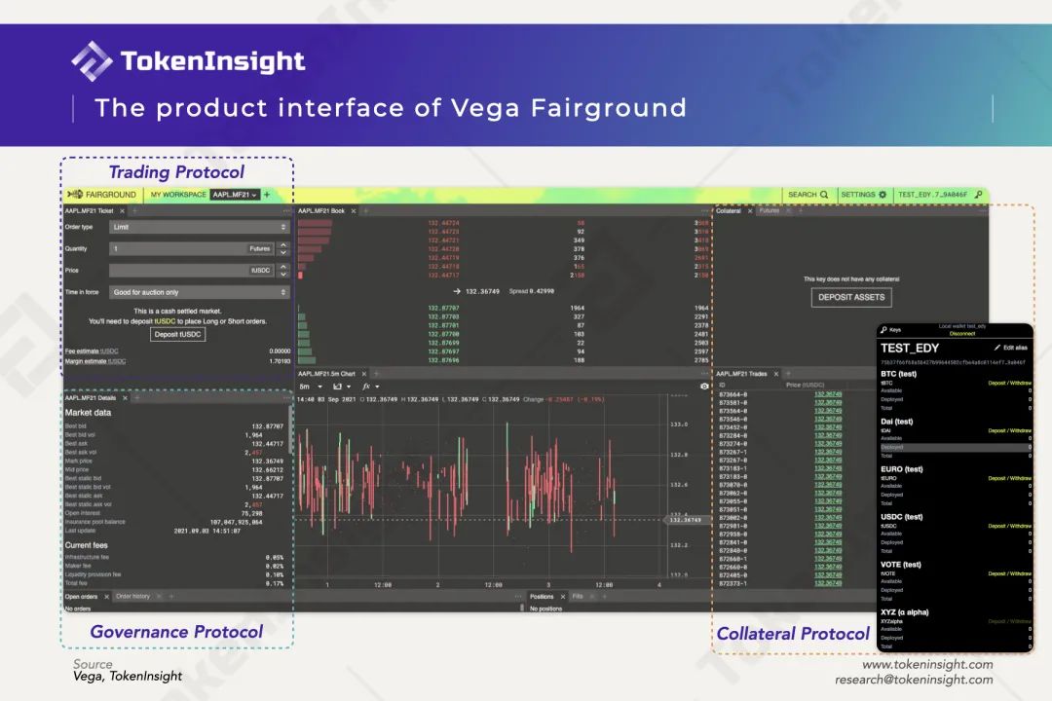Viewport: 1052px width, 701px height.
Task: Click the Keys icon in wallet panel
Action: coord(884,330)
